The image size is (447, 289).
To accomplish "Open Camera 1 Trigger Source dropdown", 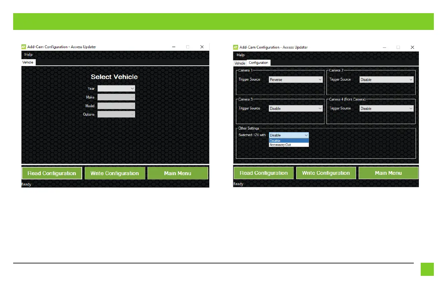I will (x=296, y=80).
